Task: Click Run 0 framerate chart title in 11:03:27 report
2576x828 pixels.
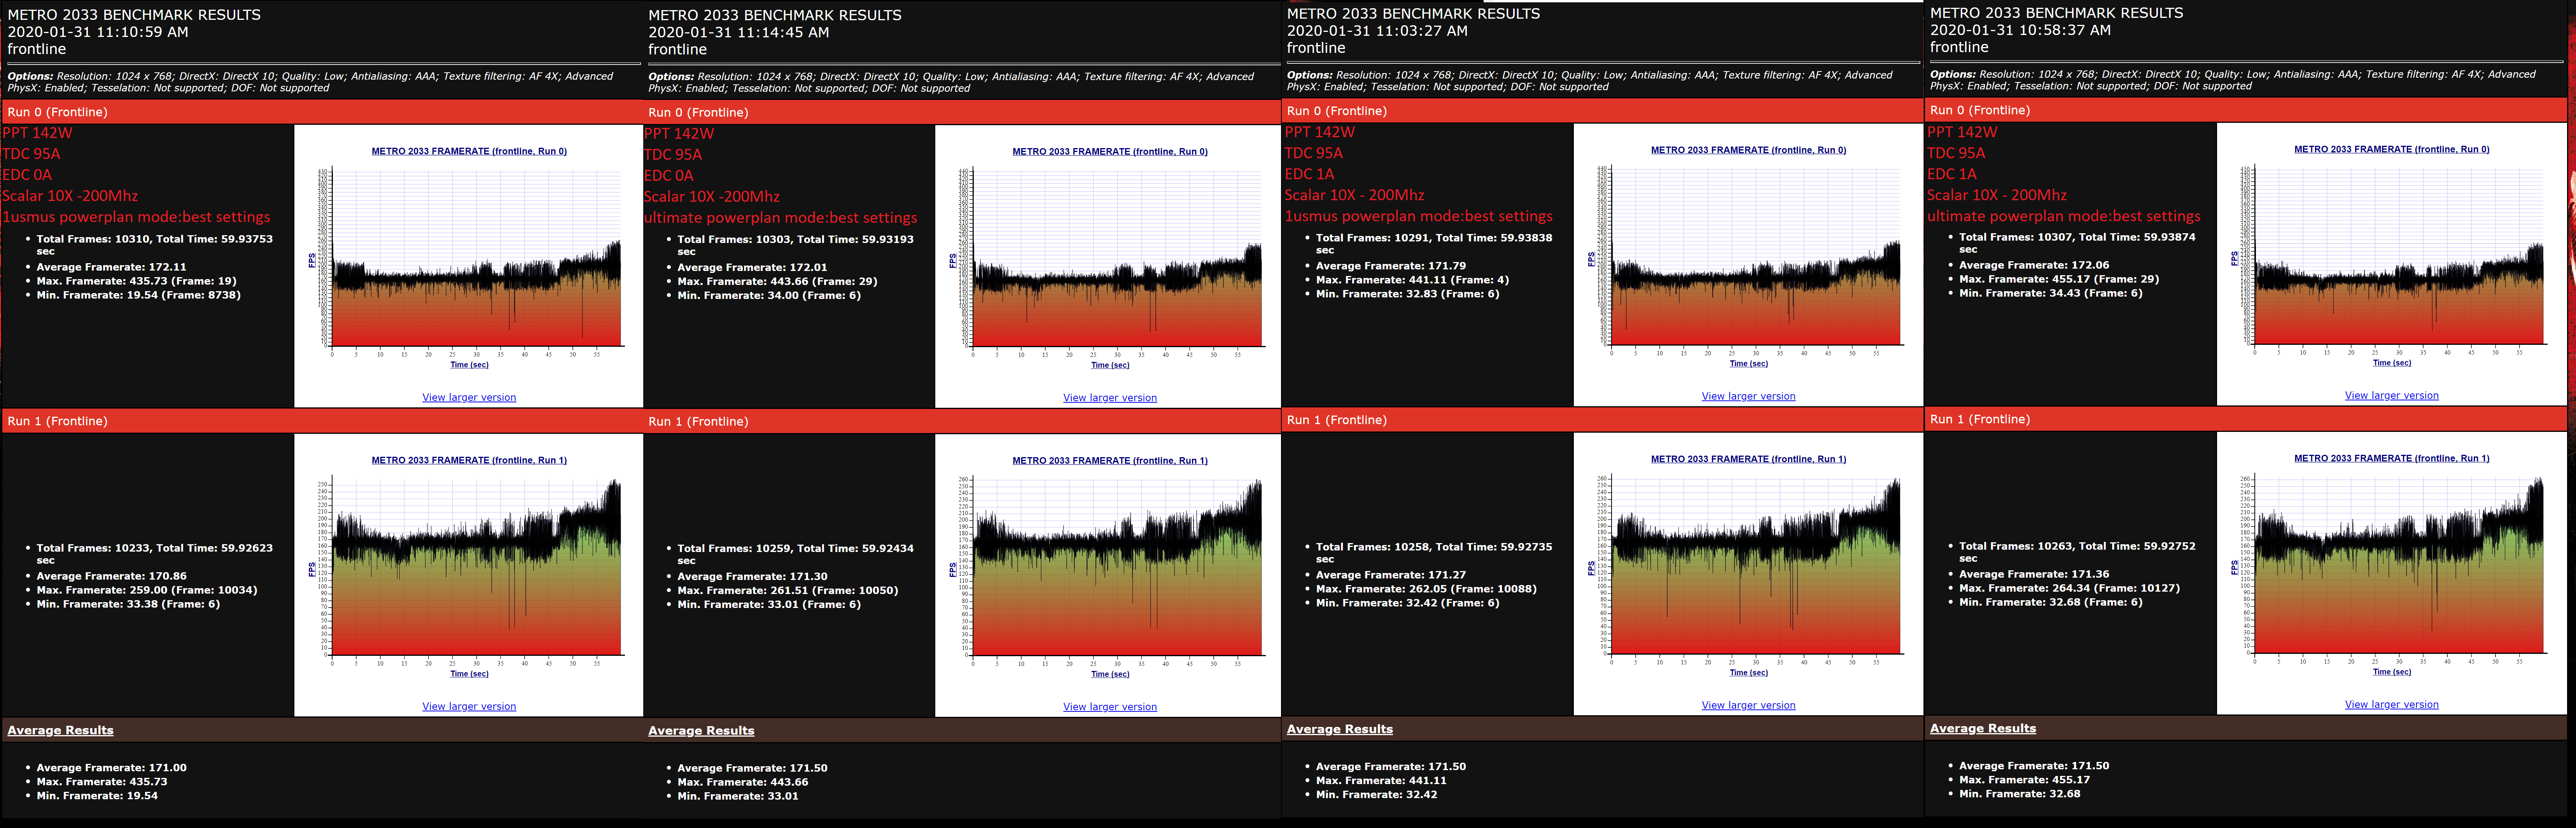Action: pos(1748,150)
